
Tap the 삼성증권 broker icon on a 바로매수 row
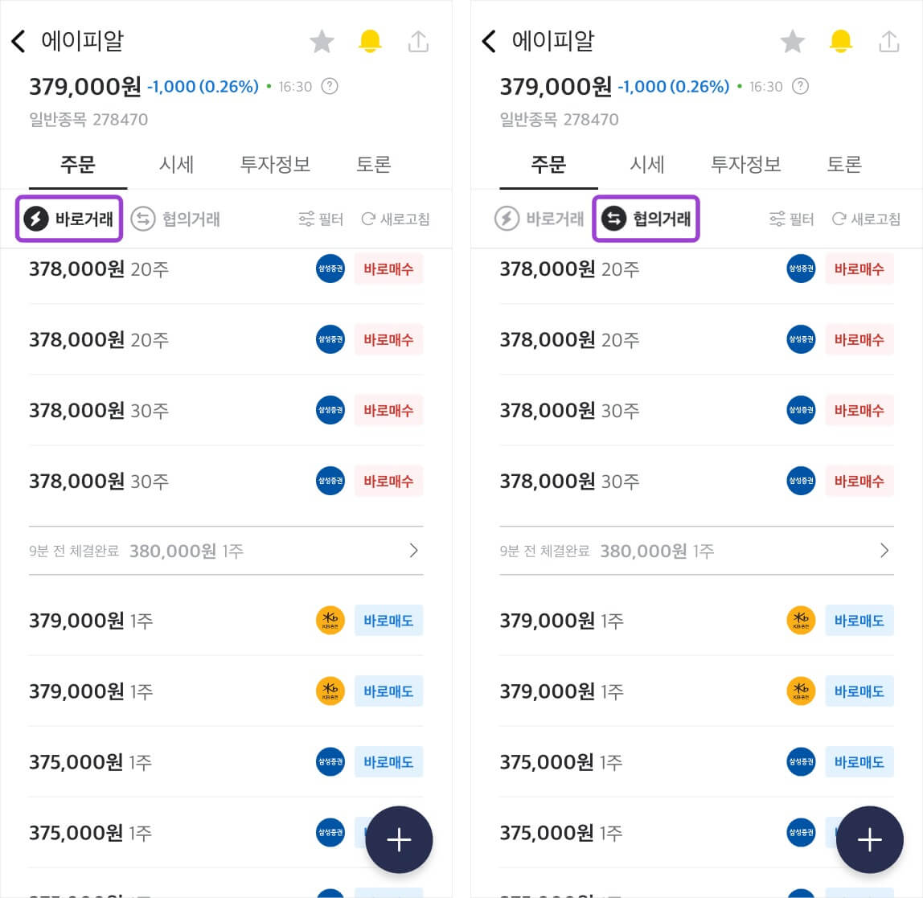click(x=330, y=269)
